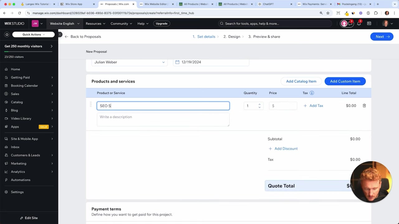This screenshot has width=399, height=224.
Task: Expand the Site & Mobile App submenu
Action: [52, 139]
